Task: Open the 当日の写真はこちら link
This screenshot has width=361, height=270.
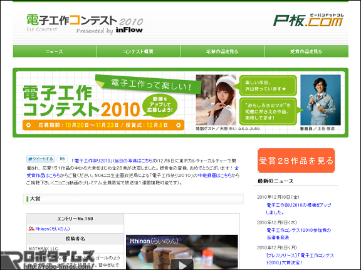Action: [x=133, y=161]
